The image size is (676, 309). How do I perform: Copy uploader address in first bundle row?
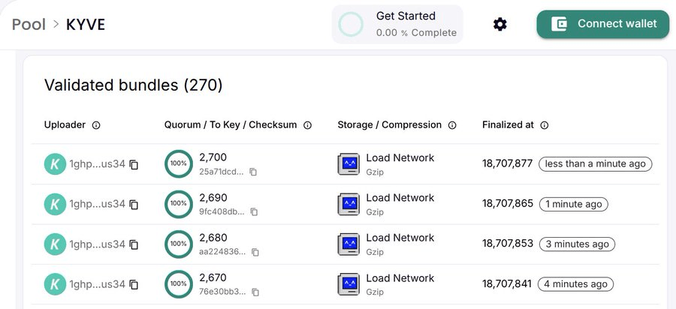click(x=134, y=164)
